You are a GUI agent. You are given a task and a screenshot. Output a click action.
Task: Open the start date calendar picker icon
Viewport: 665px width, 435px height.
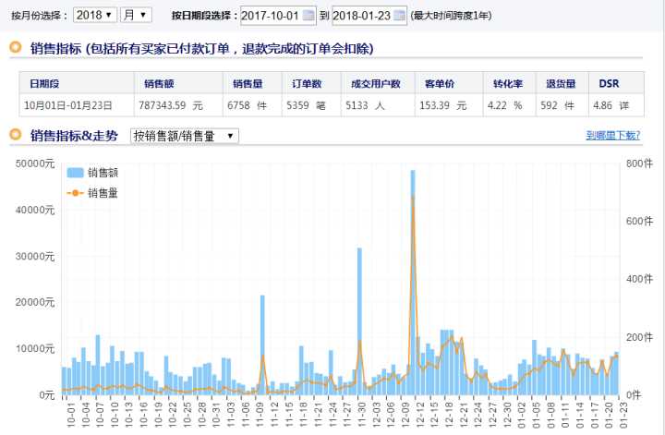tap(308, 16)
